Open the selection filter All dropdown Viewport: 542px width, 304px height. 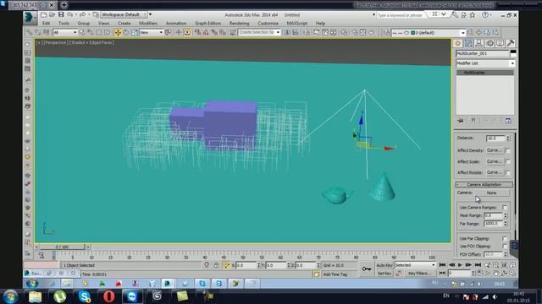pos(65,32)
